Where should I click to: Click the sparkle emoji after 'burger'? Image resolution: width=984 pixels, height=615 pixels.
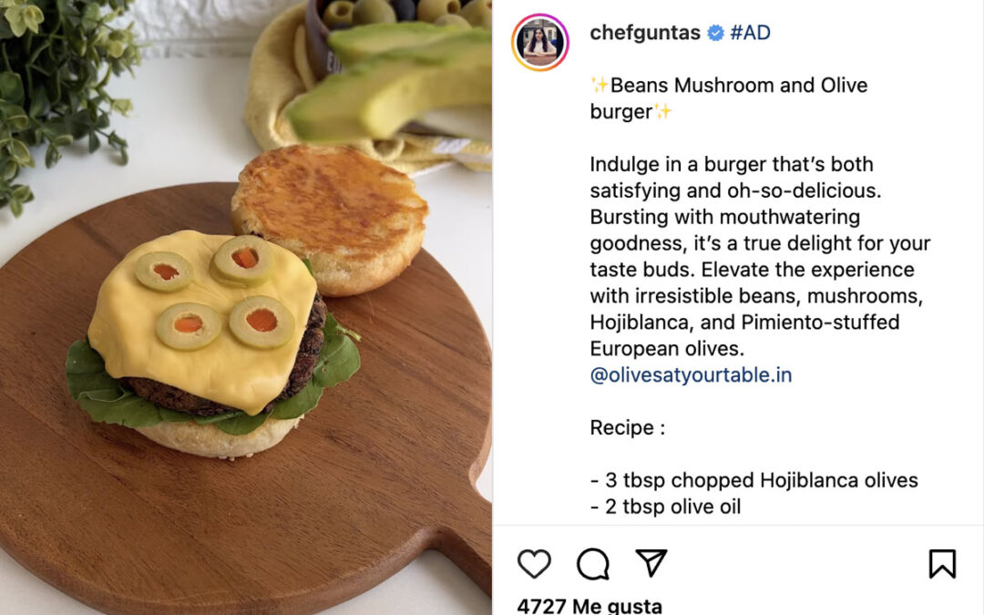tap(662, 112)
